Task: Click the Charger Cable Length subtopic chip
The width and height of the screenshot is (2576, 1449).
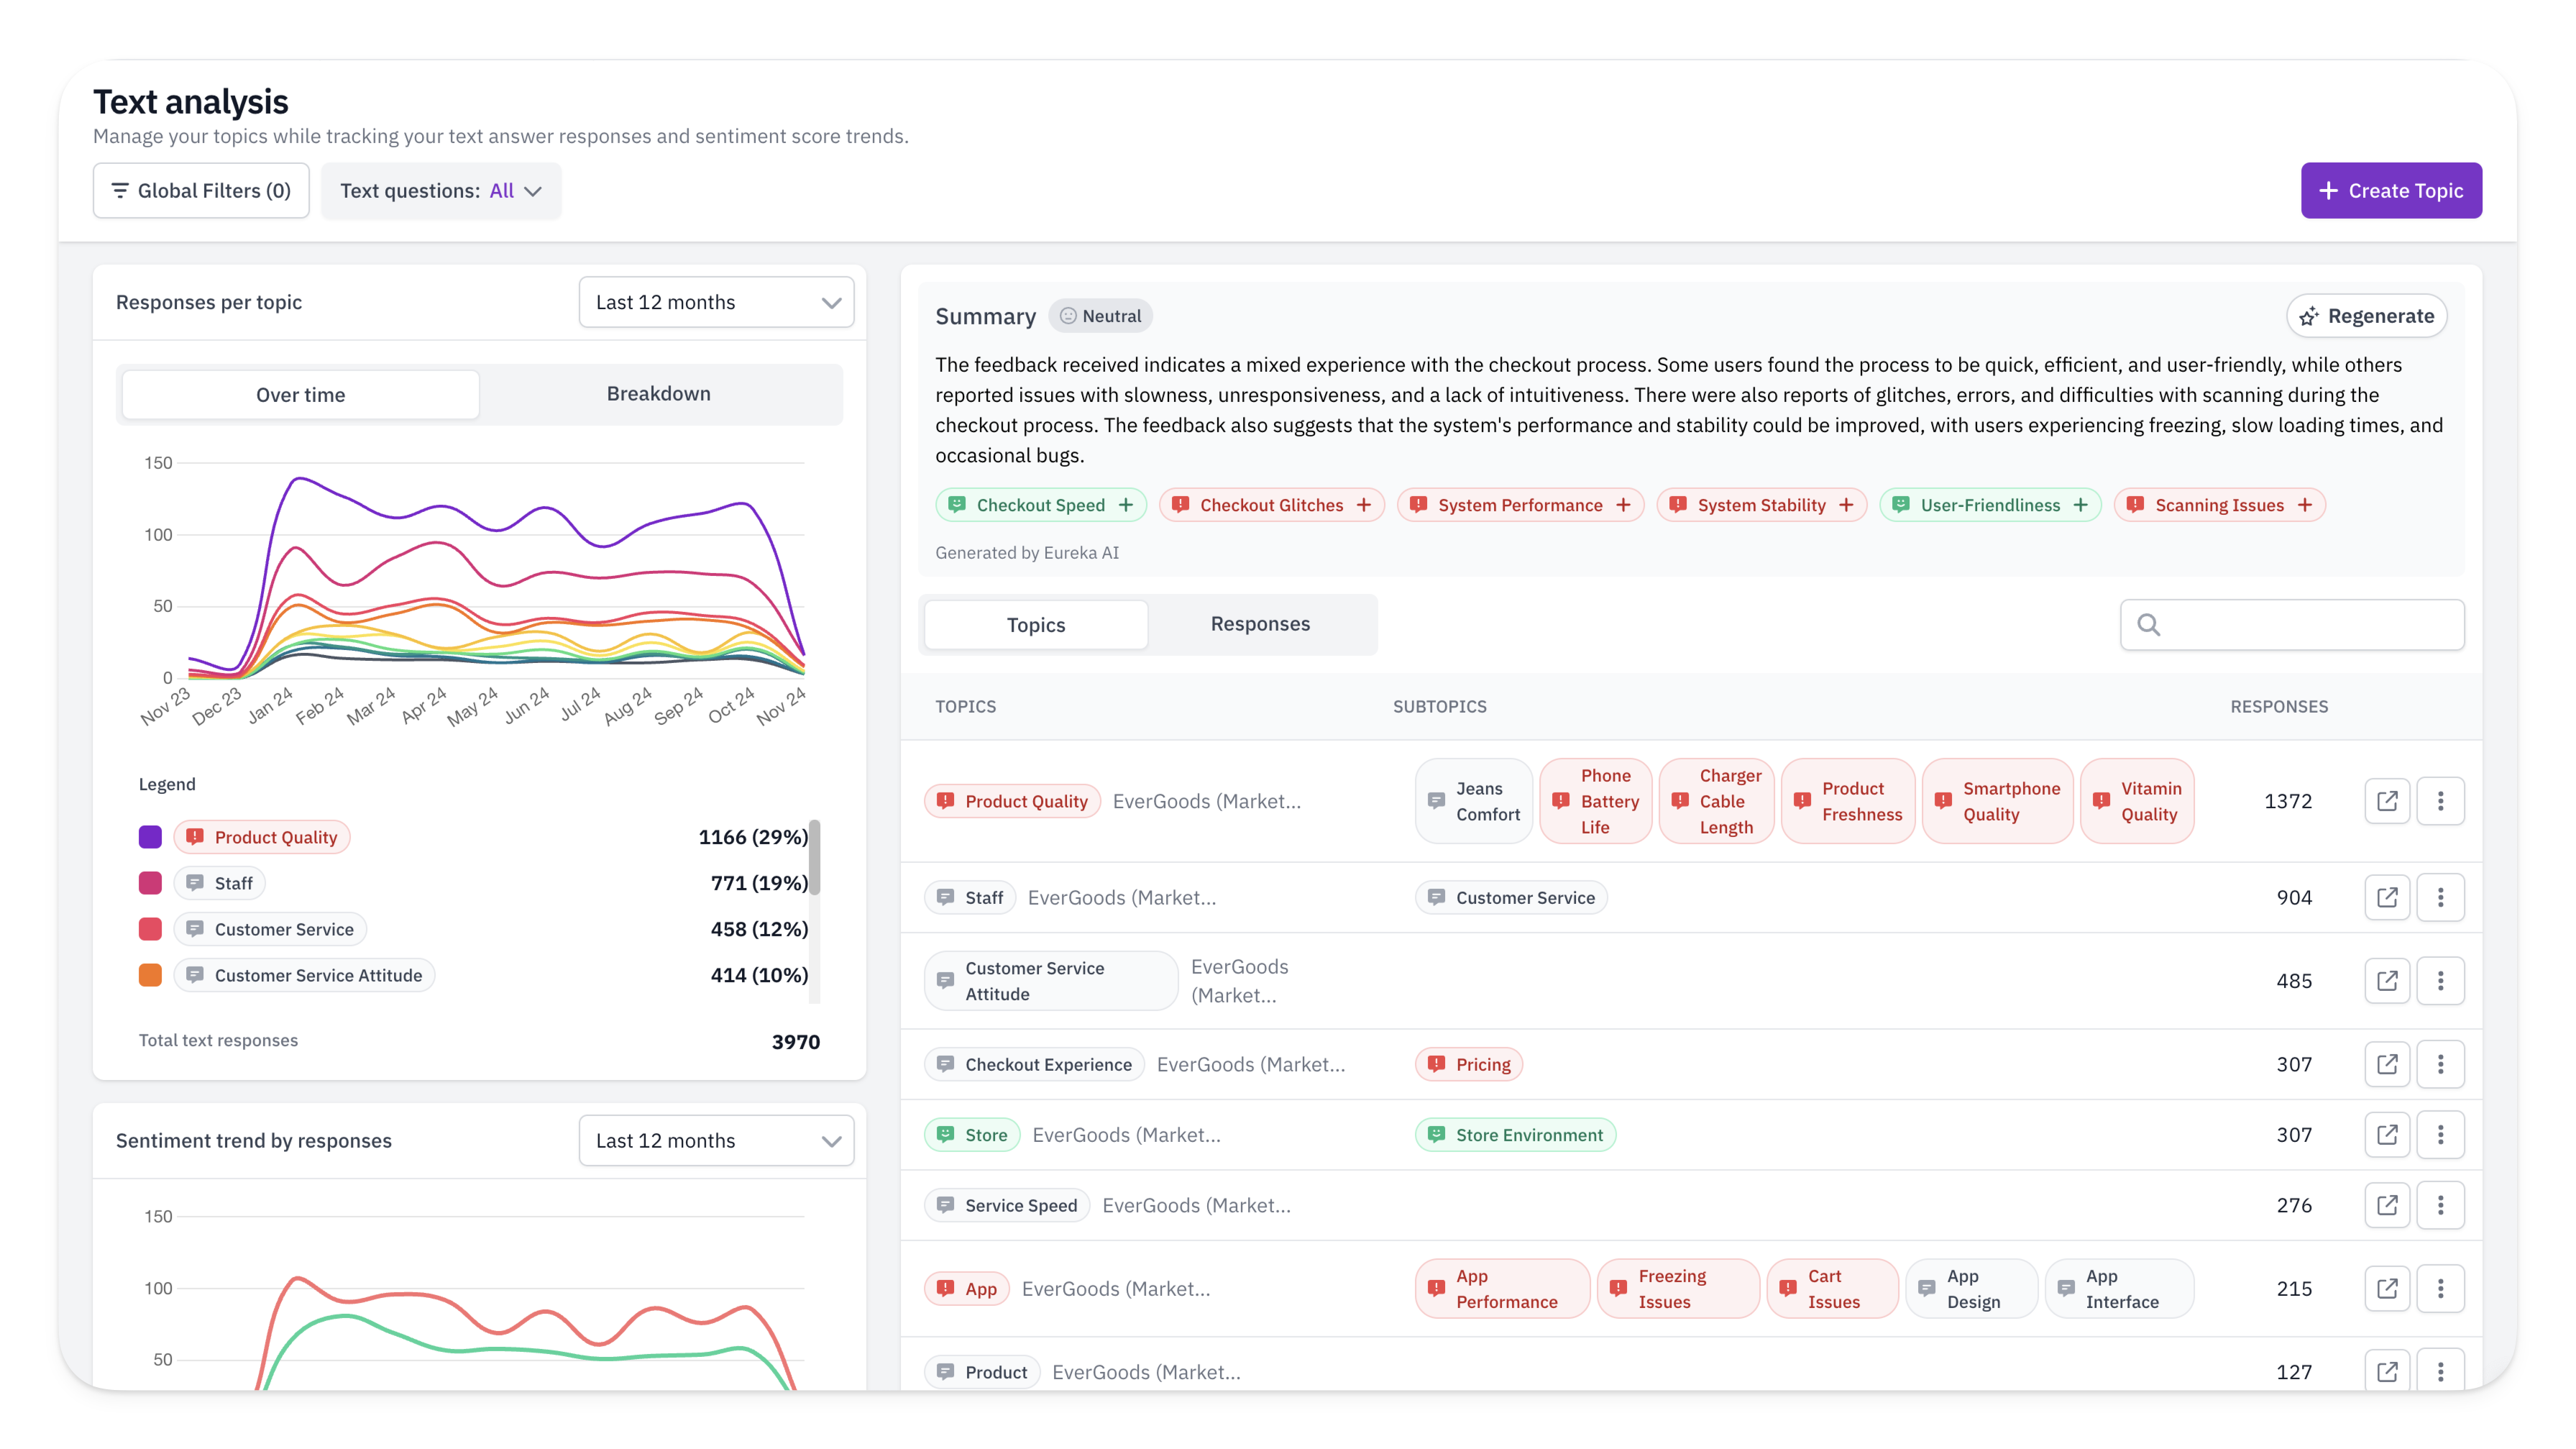Action: pos(1716,801)
